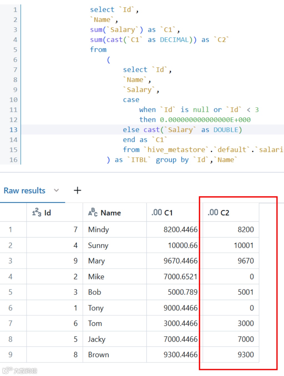Click line number 13 in the editor gutter
The height and width of the screenshot is (376, 284).
(x=13, y=130)
